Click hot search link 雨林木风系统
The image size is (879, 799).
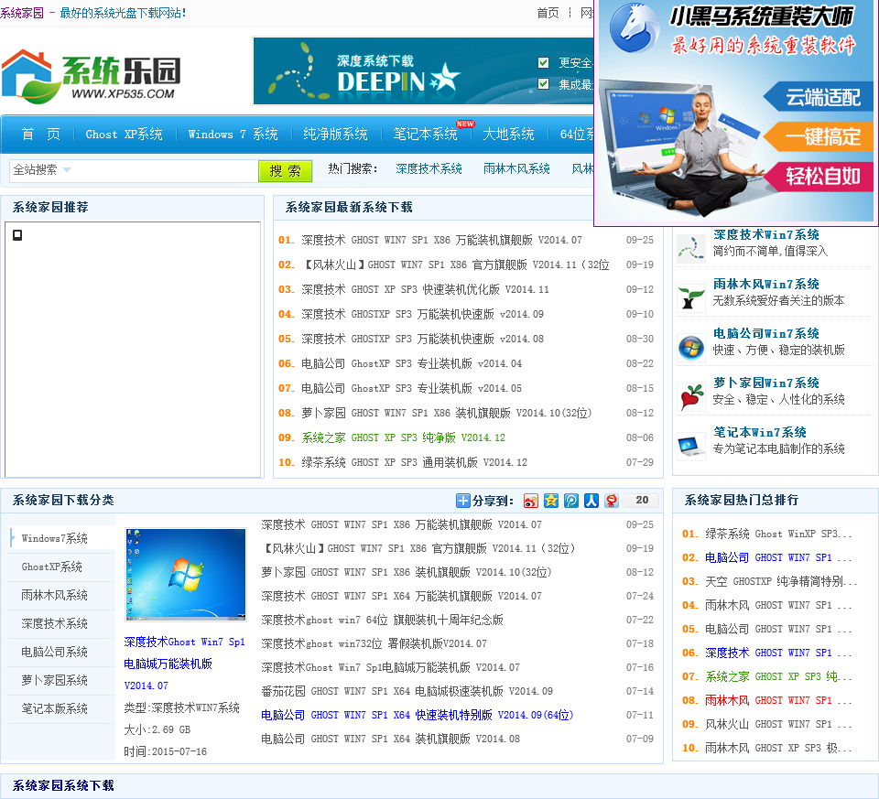pyautogui.click(x=516, y=168)
